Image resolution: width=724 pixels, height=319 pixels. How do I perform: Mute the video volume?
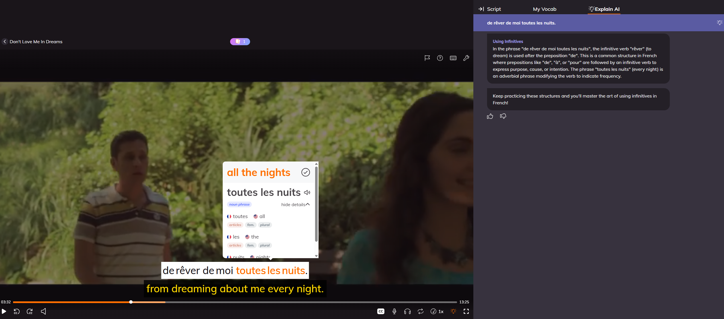pyautogui.click(x=43, y=311)
